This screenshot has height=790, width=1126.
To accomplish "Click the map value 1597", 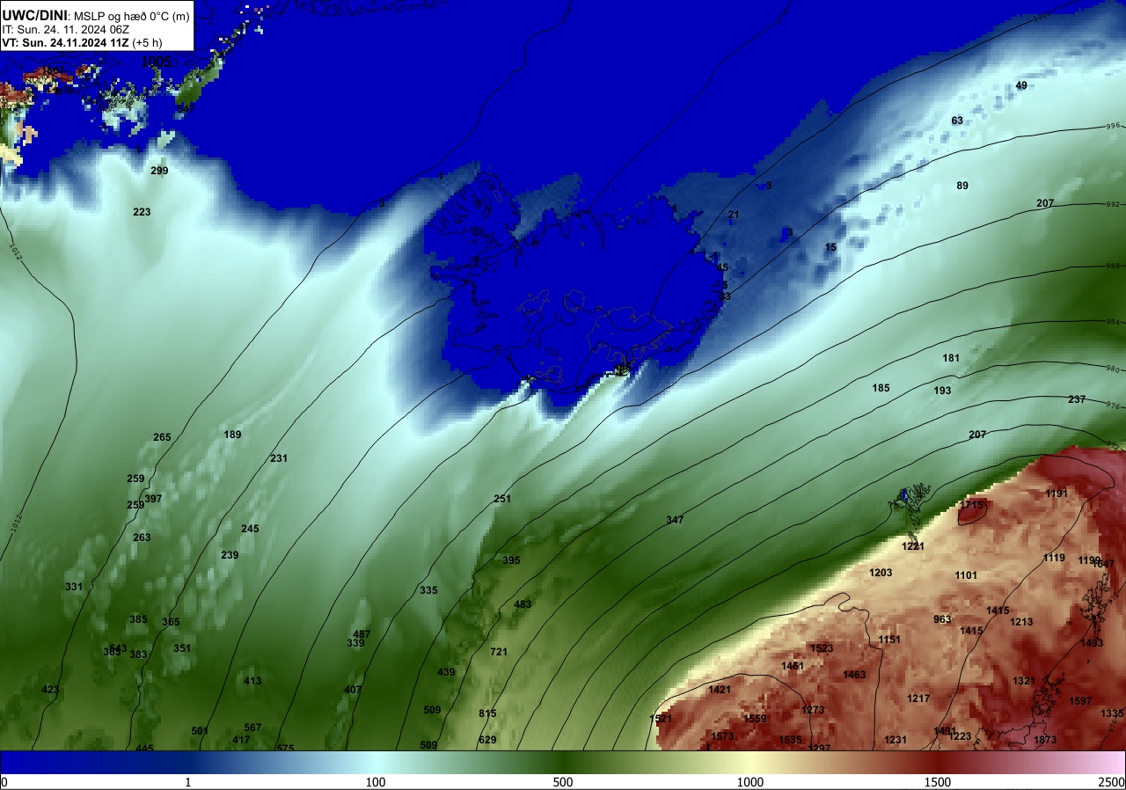I will pyautogui.click(x=1080, y=701).
